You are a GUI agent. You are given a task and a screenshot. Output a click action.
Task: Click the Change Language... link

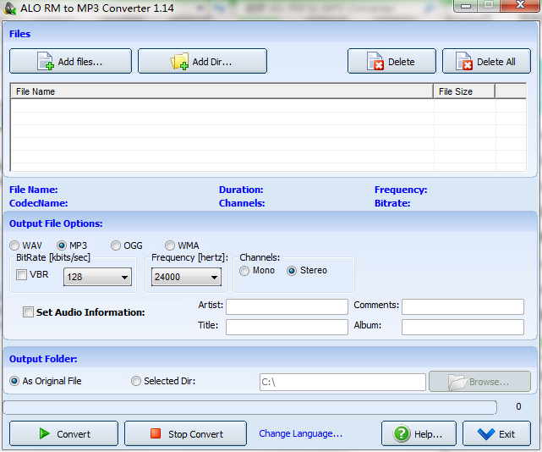point(301,433)
